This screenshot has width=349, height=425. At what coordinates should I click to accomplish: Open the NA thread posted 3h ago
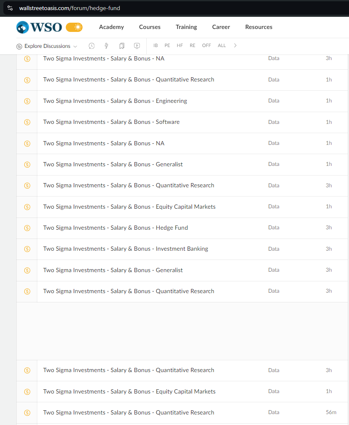(x=104, y=58)
